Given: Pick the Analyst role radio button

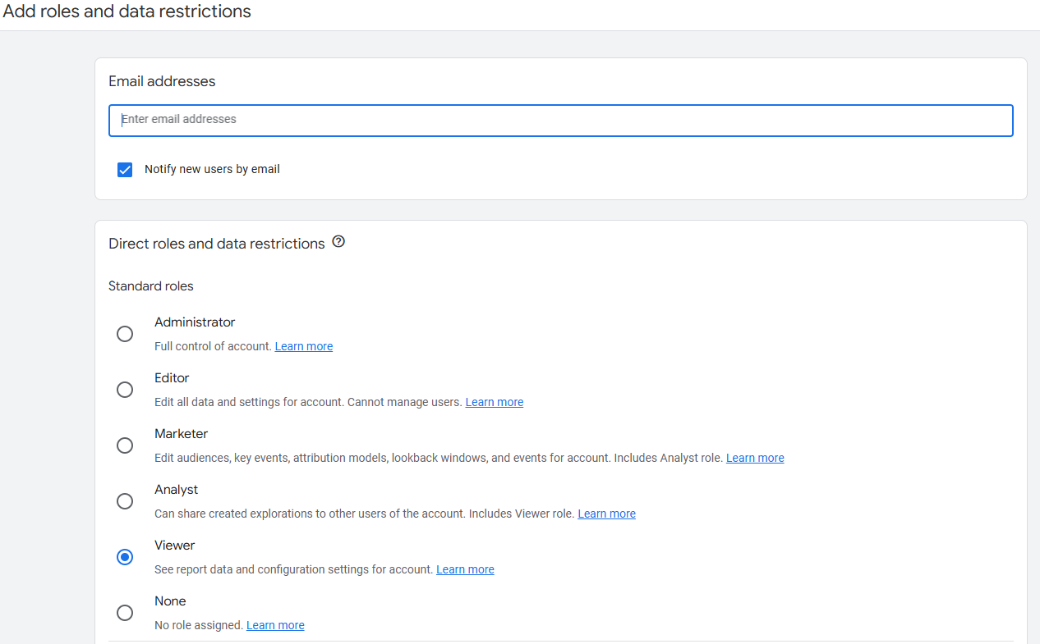Looking at the screenshot, I should (x=125, y=501).
